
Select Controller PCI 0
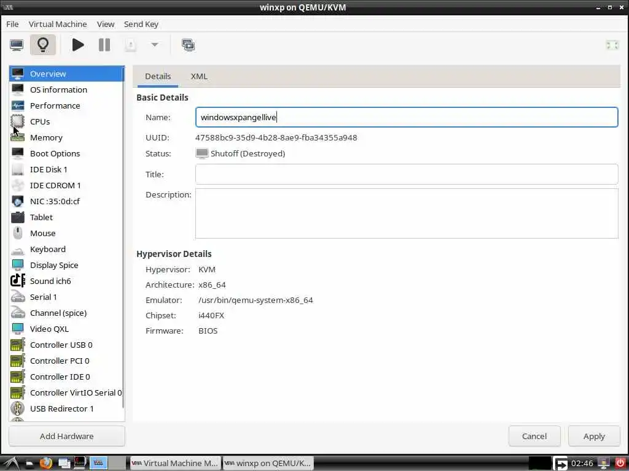point(66,361)
